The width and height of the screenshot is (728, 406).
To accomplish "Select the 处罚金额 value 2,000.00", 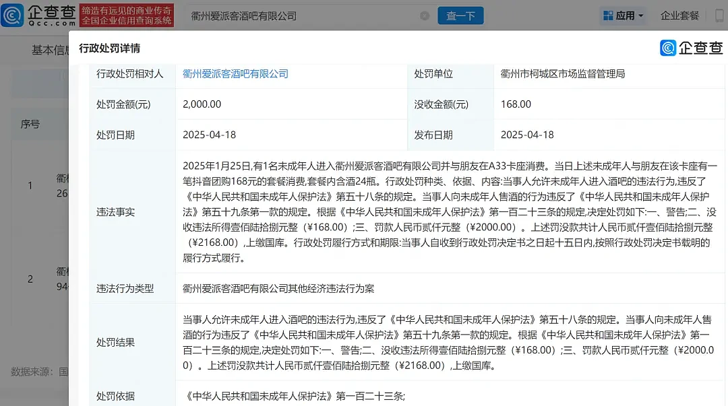I will point(202,104).
